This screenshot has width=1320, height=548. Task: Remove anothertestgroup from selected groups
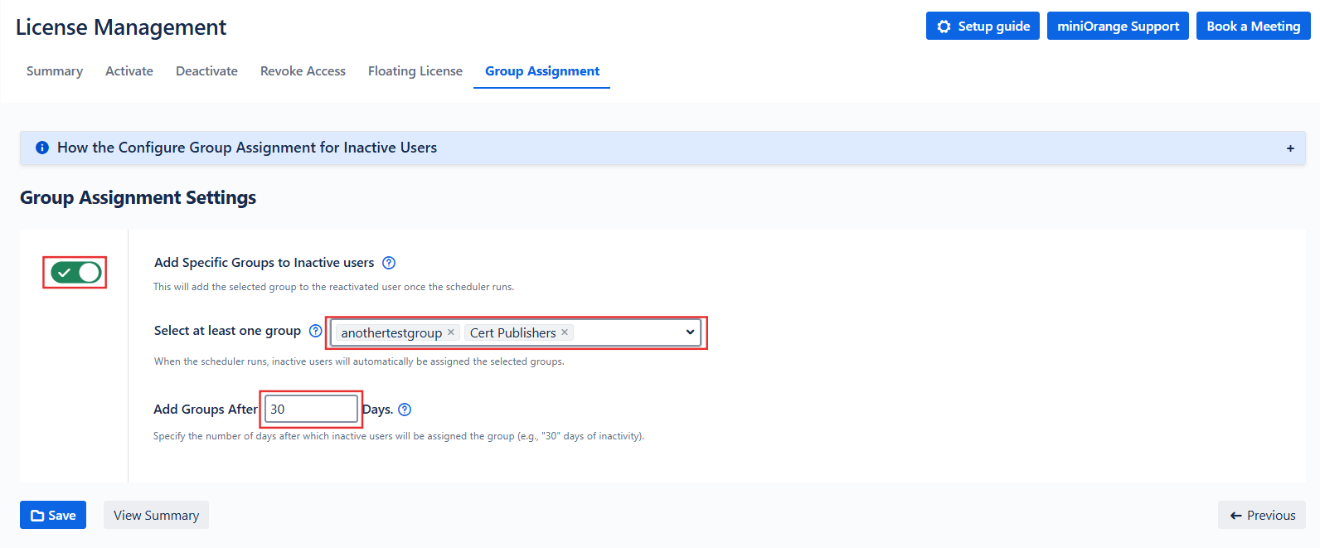(451, 332)
